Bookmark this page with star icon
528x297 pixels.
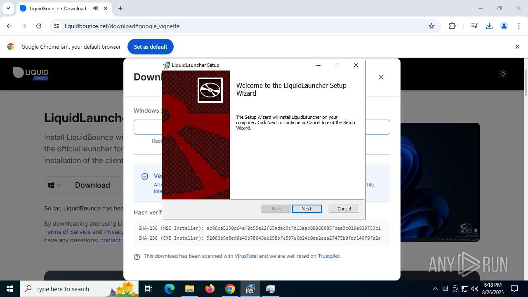click(431, 26)
